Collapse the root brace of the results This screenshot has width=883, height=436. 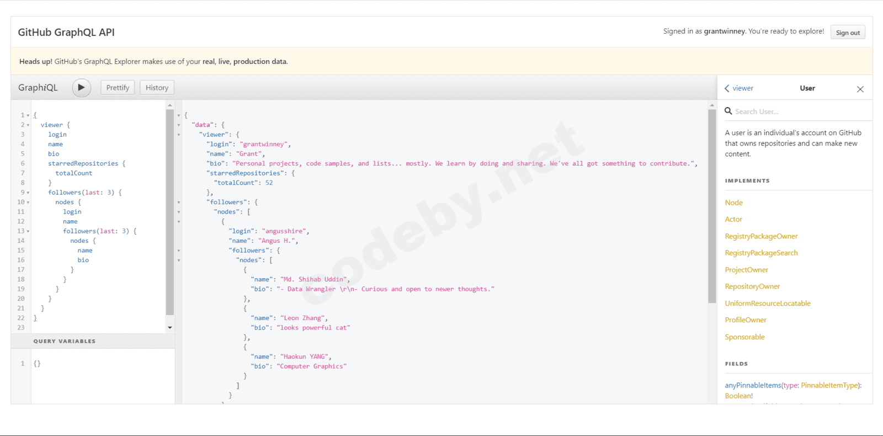click(x=179, y=115)
